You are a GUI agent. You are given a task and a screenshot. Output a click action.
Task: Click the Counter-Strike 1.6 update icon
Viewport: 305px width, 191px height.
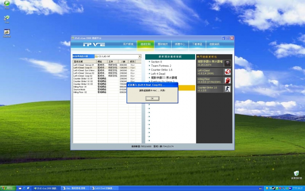tap(227, 89)
